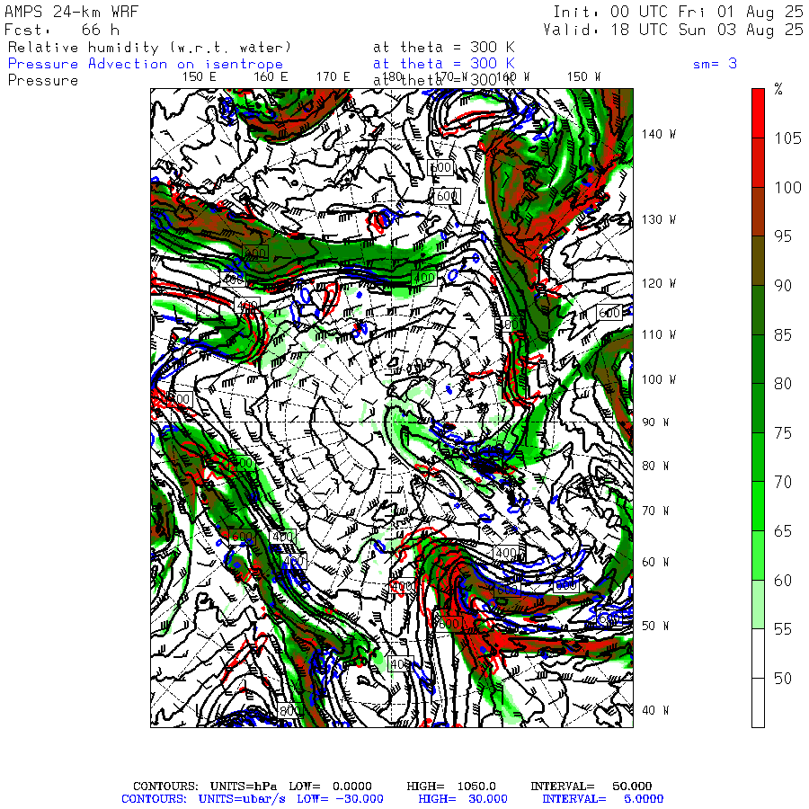Click the "%" unit on the color scale
Viewport: 809px width, 809px height.
tap(778, 89)
